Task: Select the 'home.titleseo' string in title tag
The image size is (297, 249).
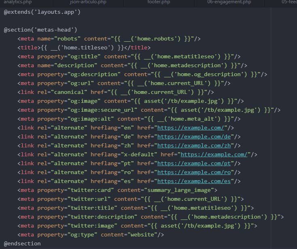Action: tap(86, 48)
